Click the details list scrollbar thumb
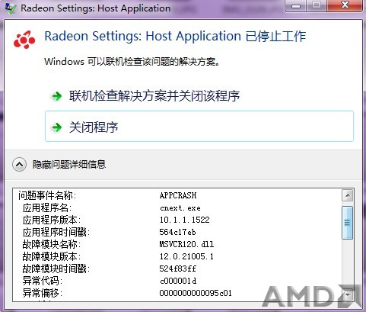This screenshot has width=366, height=312. pyautogui.click(x=348, y=223)
